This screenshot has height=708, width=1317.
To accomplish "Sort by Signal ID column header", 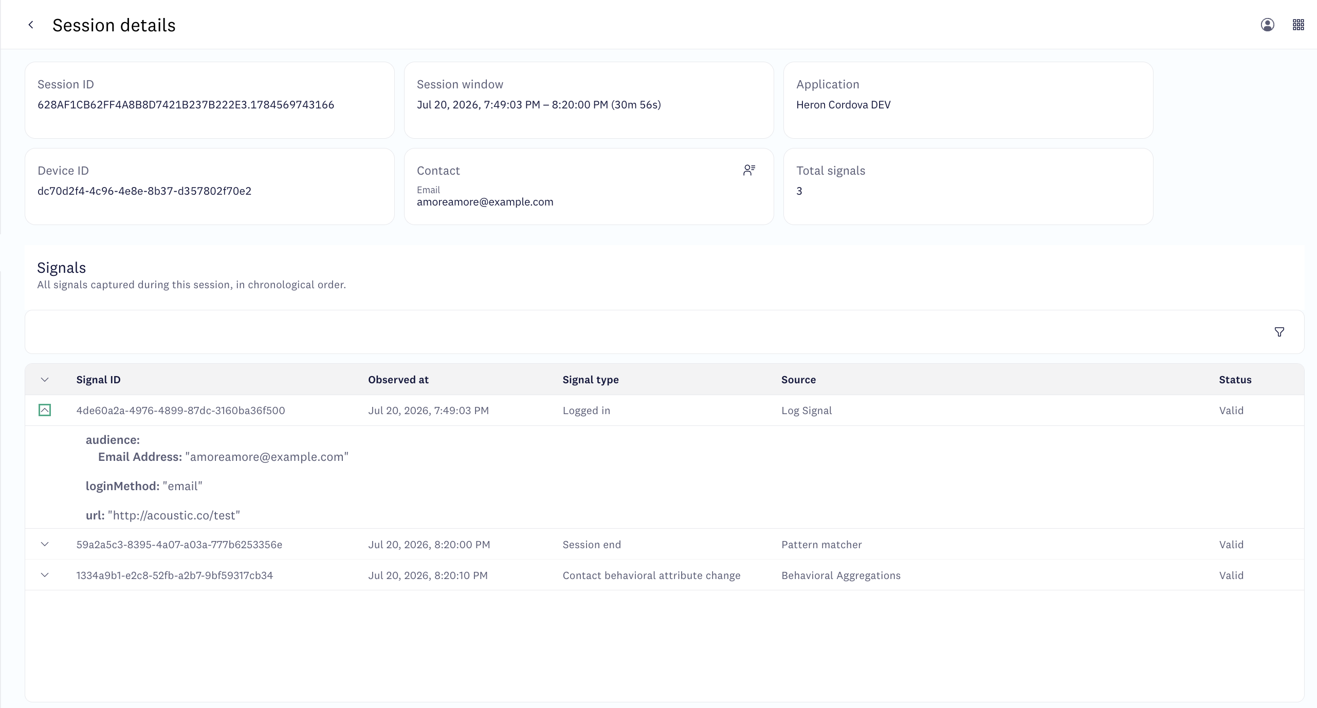I will pos(98,380).
